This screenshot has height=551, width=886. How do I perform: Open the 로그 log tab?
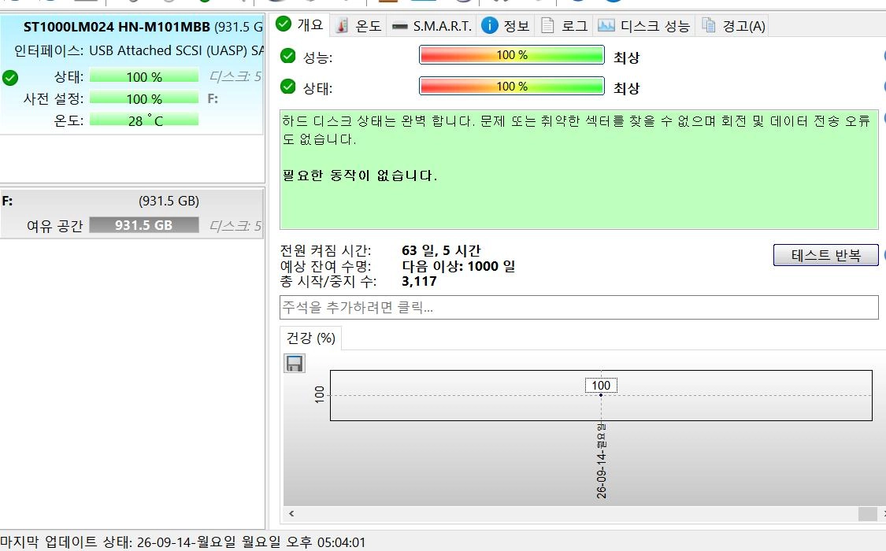click(x=563, y=26)
